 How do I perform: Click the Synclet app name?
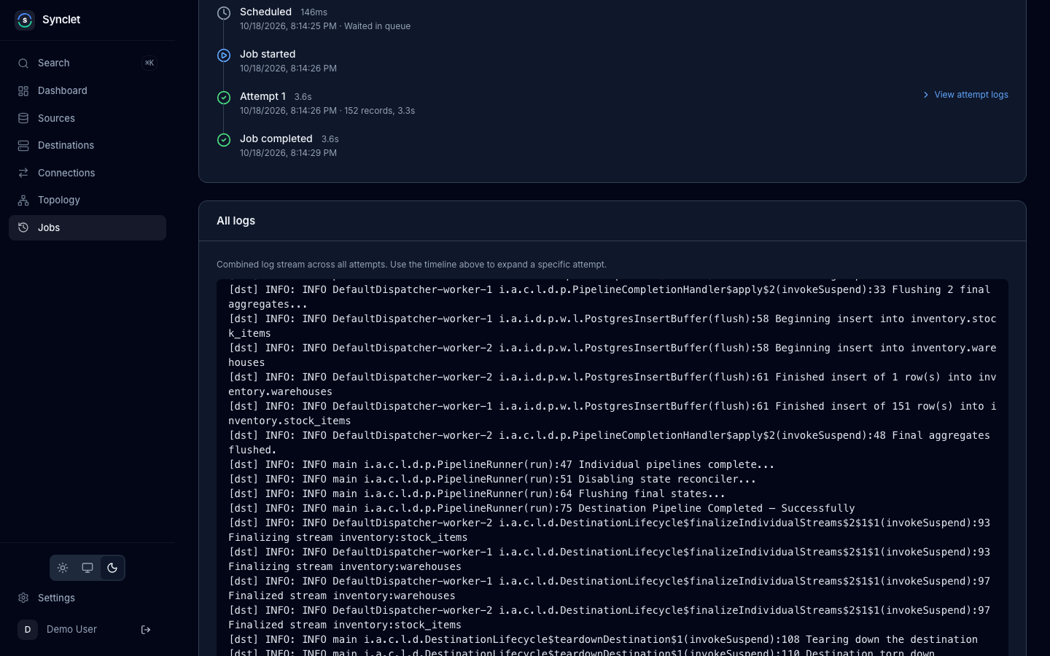(61, 20)
